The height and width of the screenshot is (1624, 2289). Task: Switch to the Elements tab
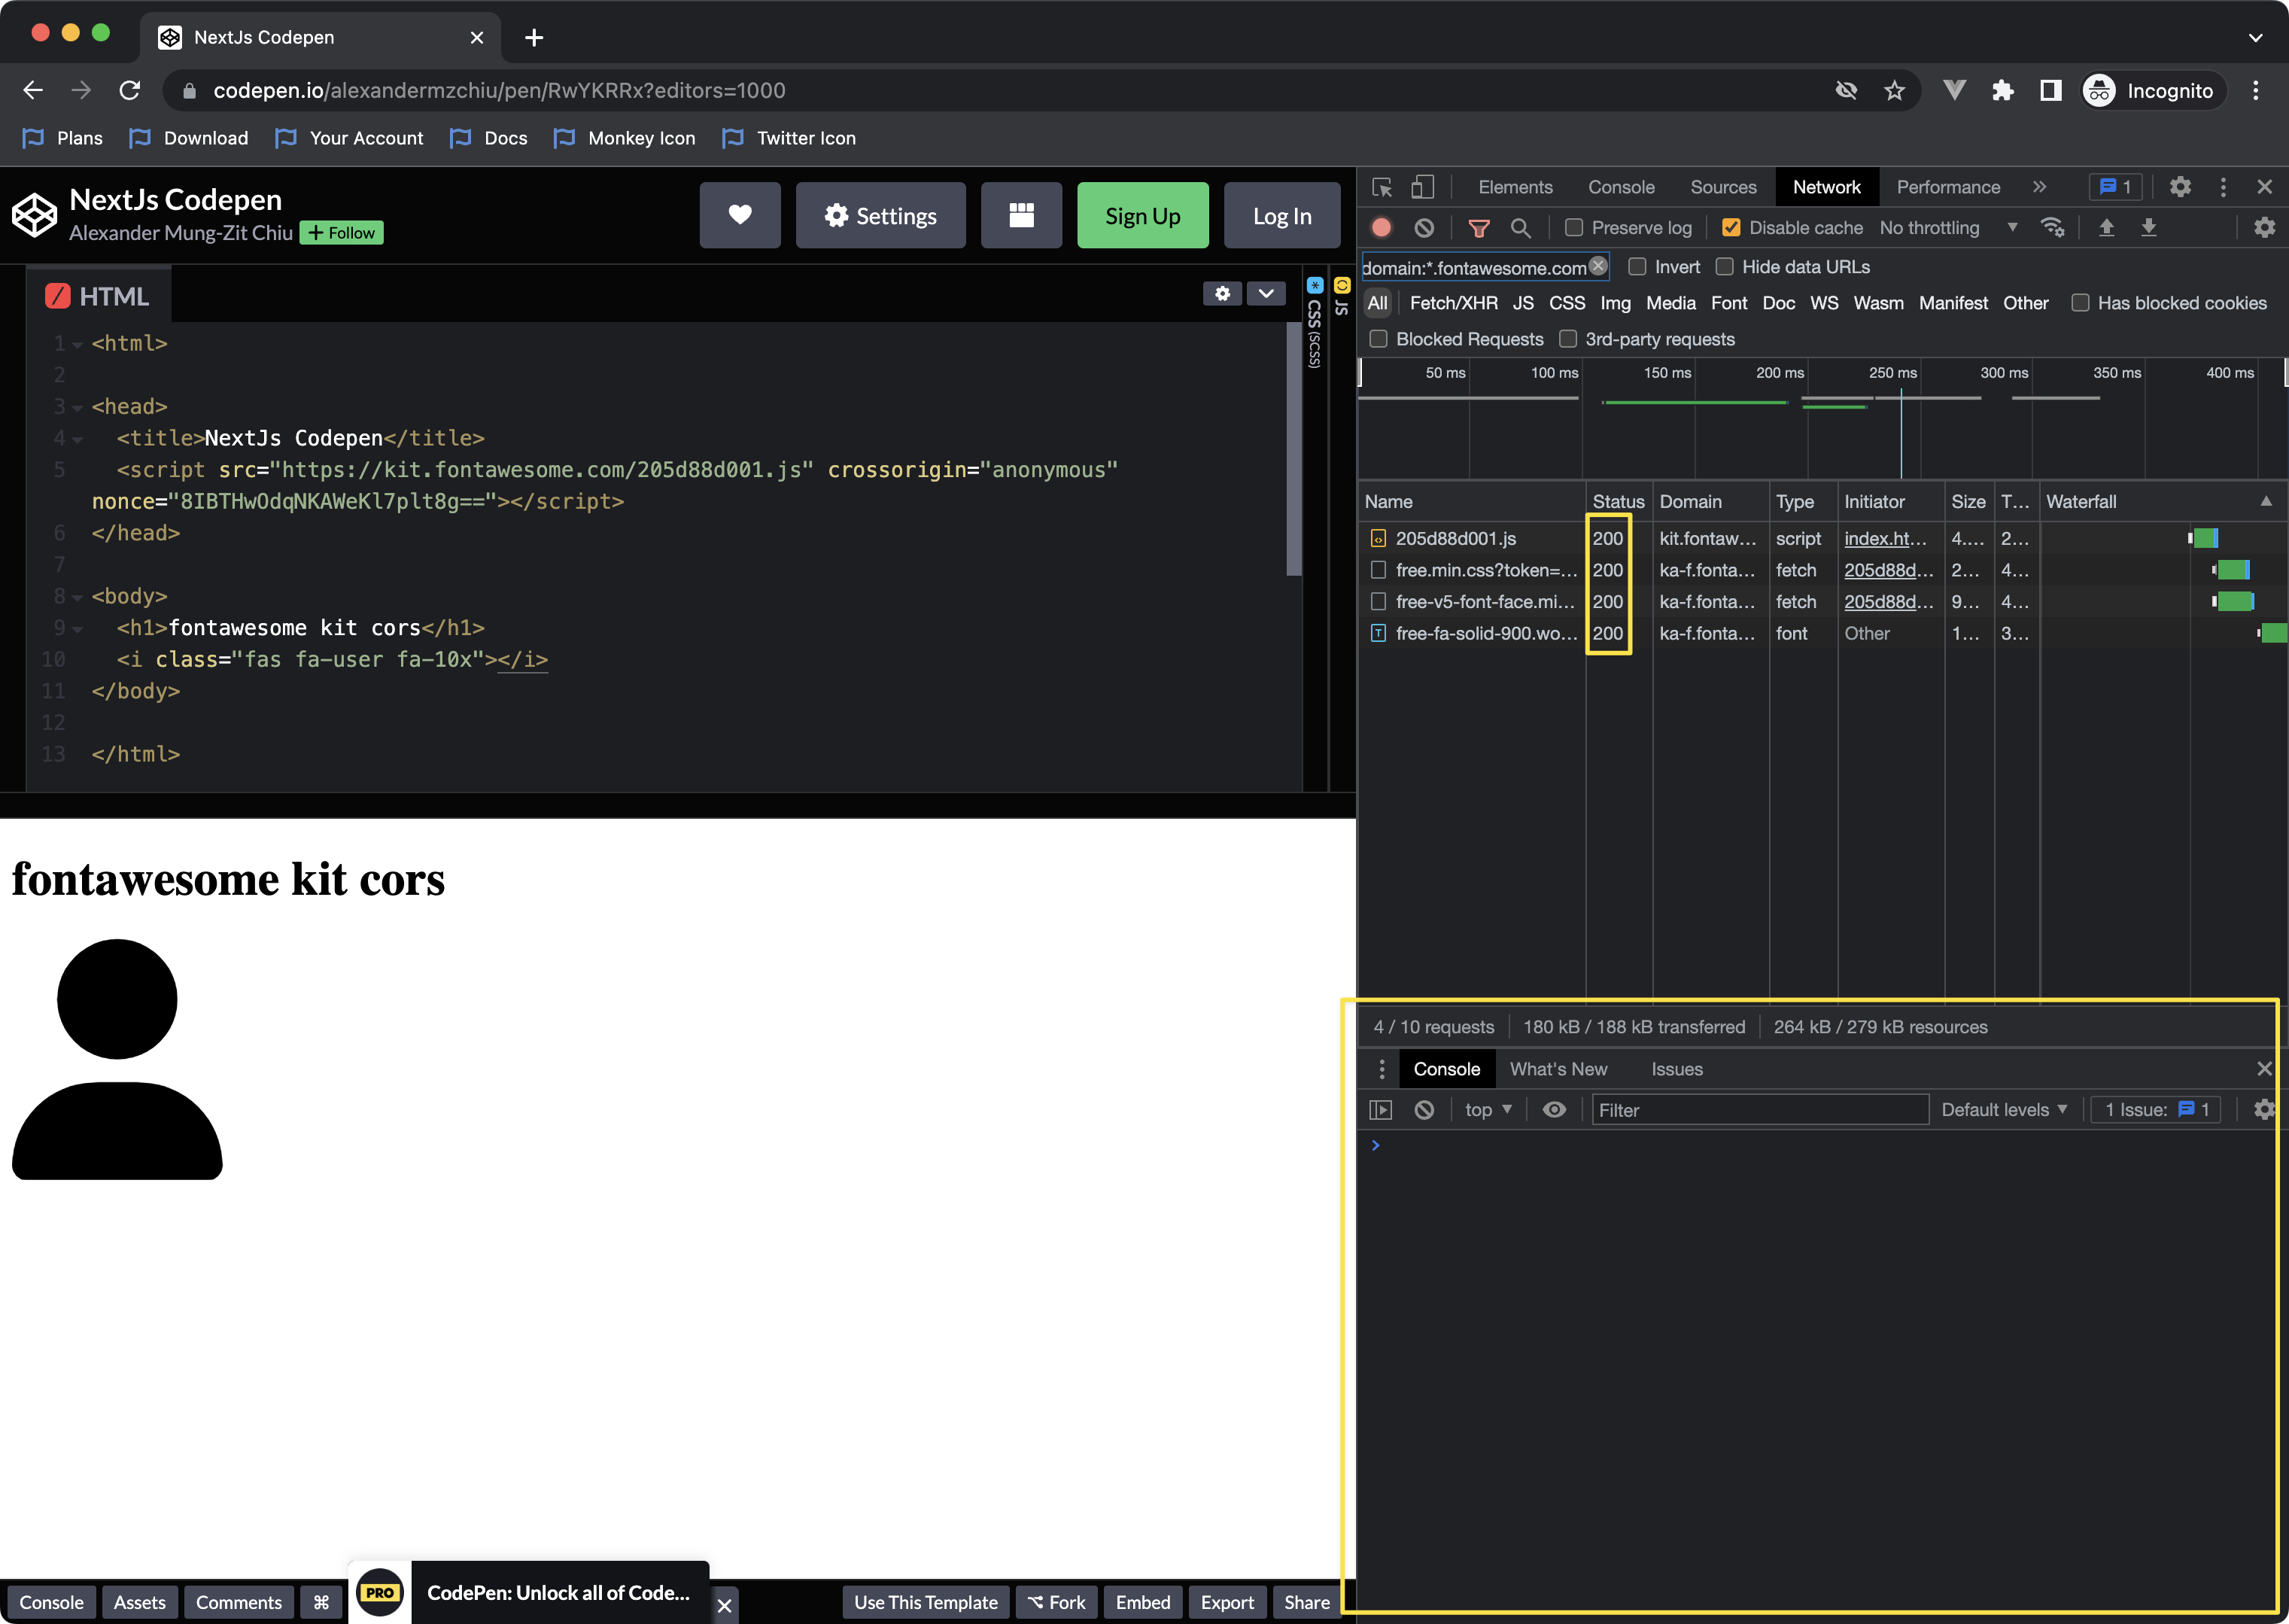click(1515, 186)
